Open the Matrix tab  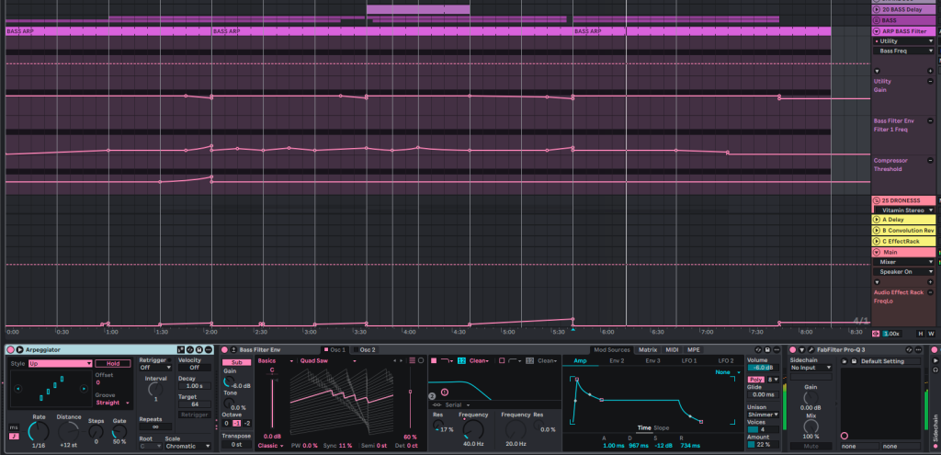click(647, 349)
